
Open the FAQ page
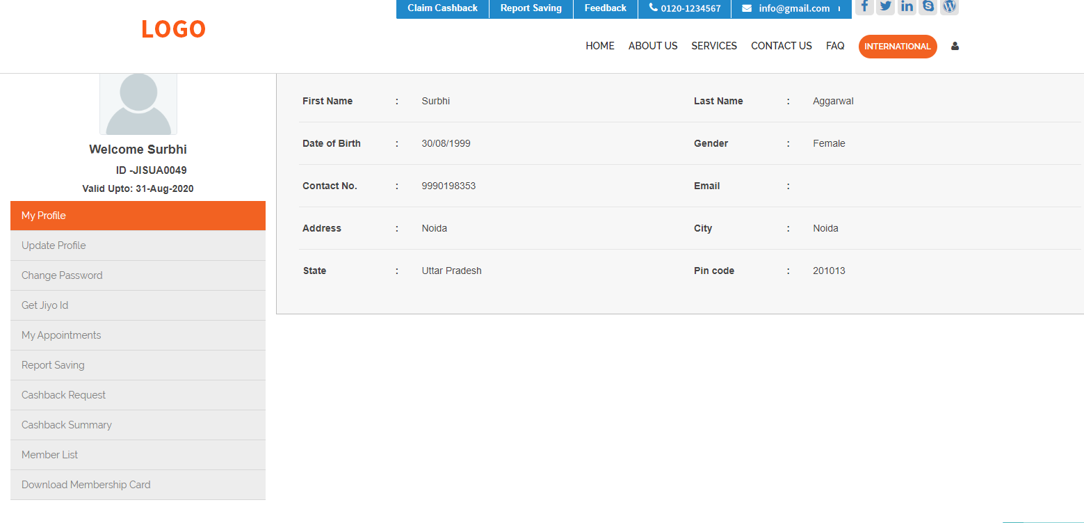(x=834, y=46)
